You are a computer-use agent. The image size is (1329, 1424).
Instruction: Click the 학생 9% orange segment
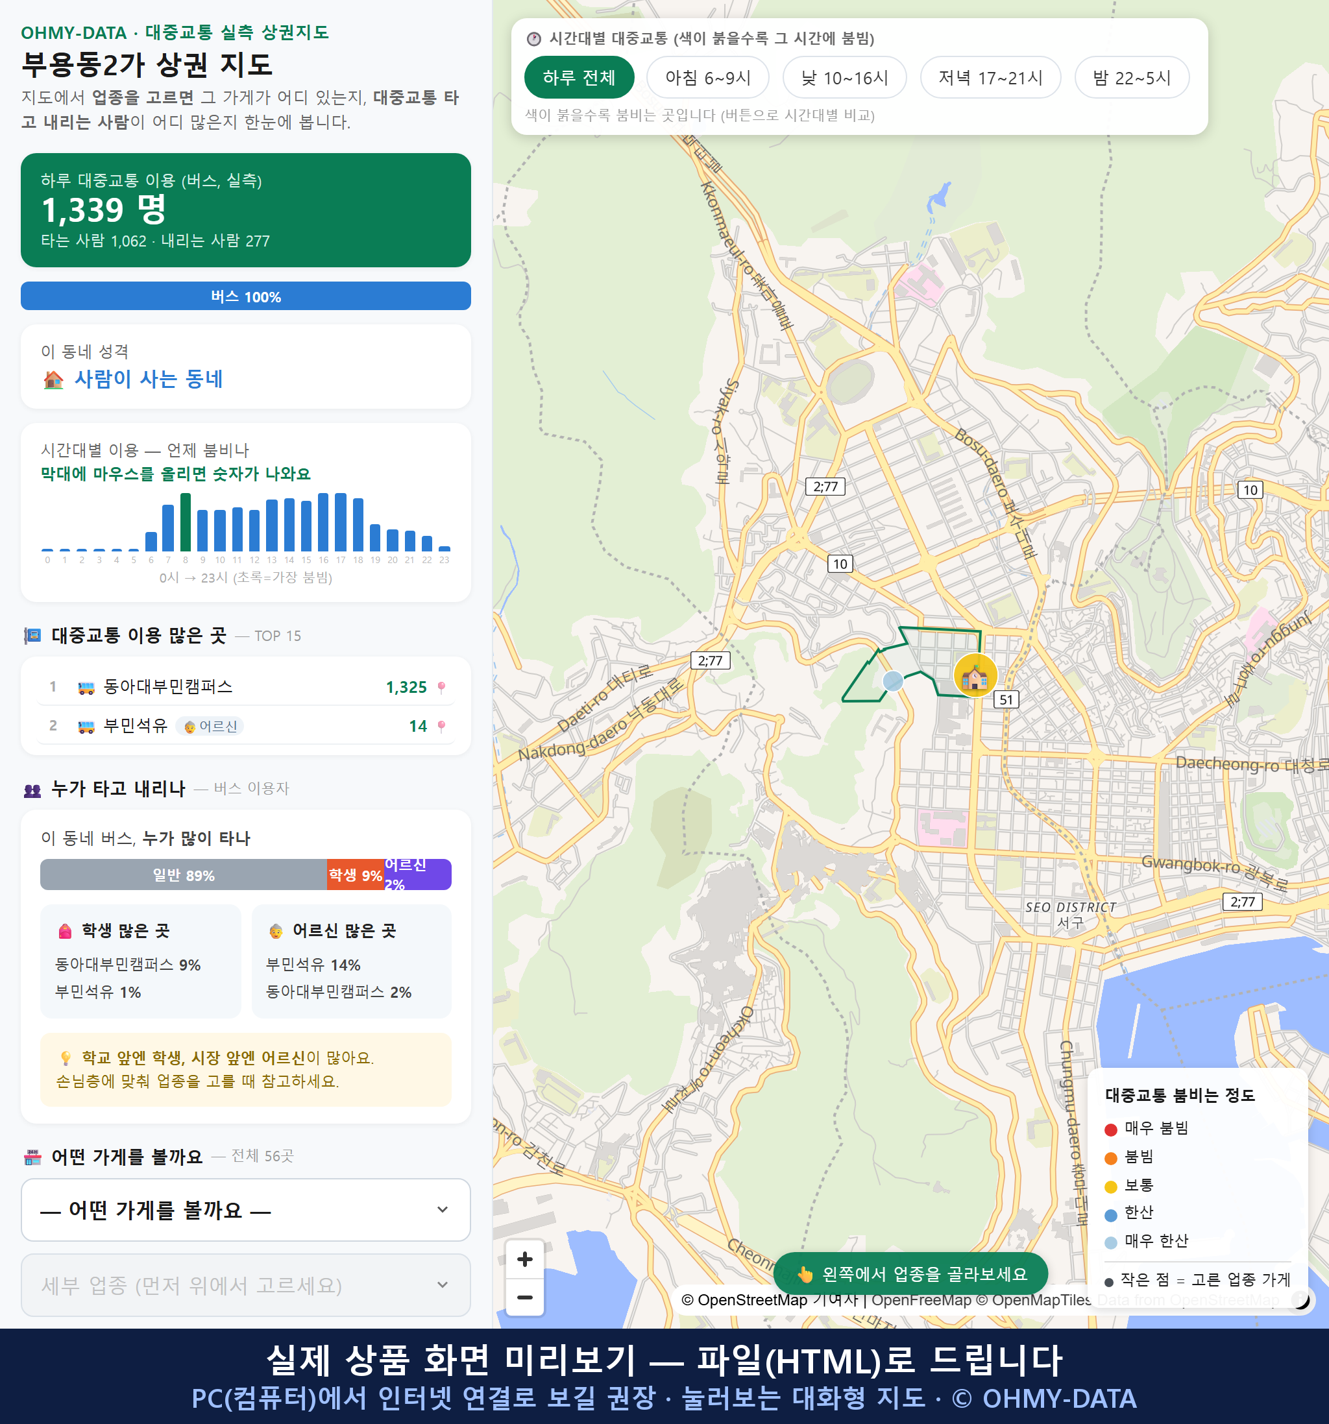(x=356, y=875)
